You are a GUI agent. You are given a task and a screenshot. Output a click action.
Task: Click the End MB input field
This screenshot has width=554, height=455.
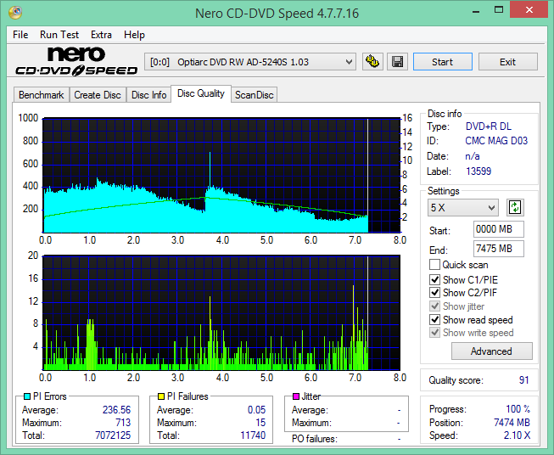[499, 249]
